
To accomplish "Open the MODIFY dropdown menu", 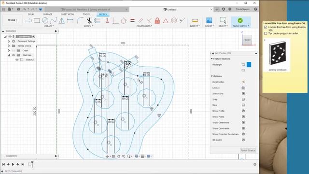I will [x=88, y=26].
